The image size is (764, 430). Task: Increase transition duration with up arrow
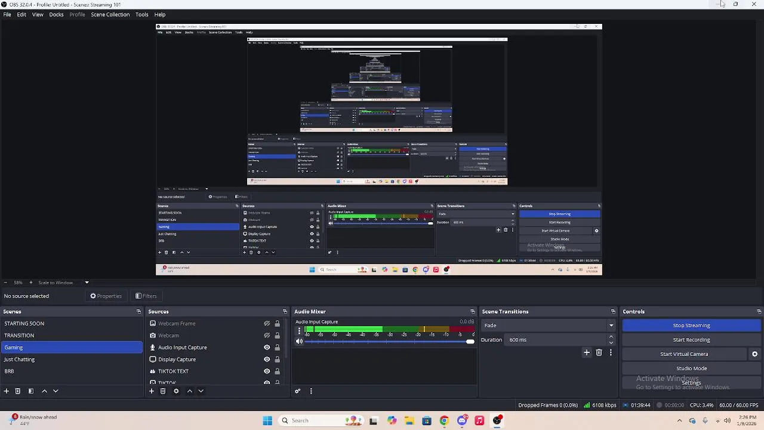click(611, 337)
